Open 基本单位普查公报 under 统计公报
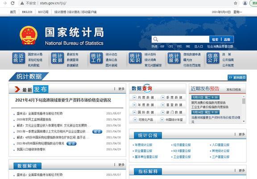The image size is (257, 179). point(146,157)
